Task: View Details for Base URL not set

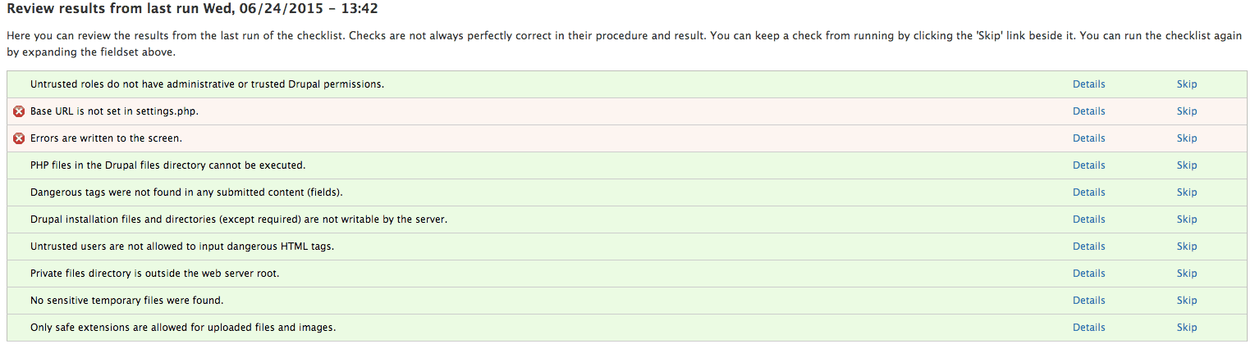Action: (x=1088, y=111)
